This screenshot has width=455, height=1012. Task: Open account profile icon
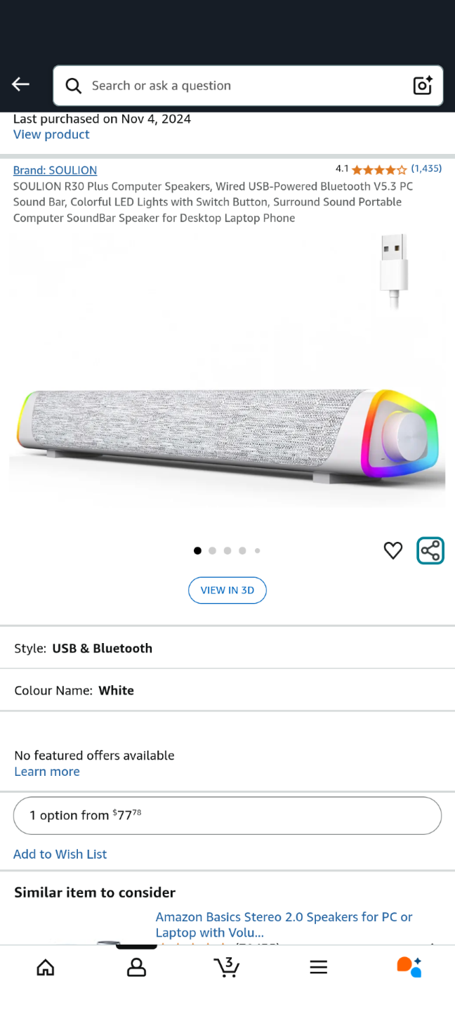click(x=136, y=968)
